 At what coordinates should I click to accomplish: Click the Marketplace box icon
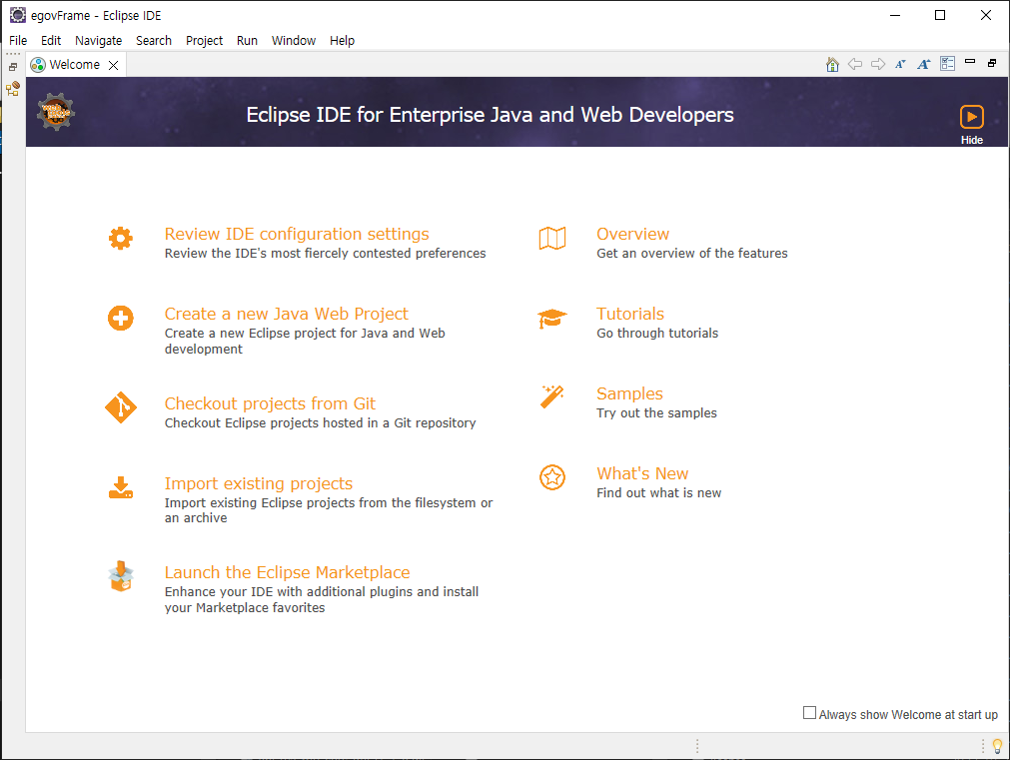(x=121, y=576)
